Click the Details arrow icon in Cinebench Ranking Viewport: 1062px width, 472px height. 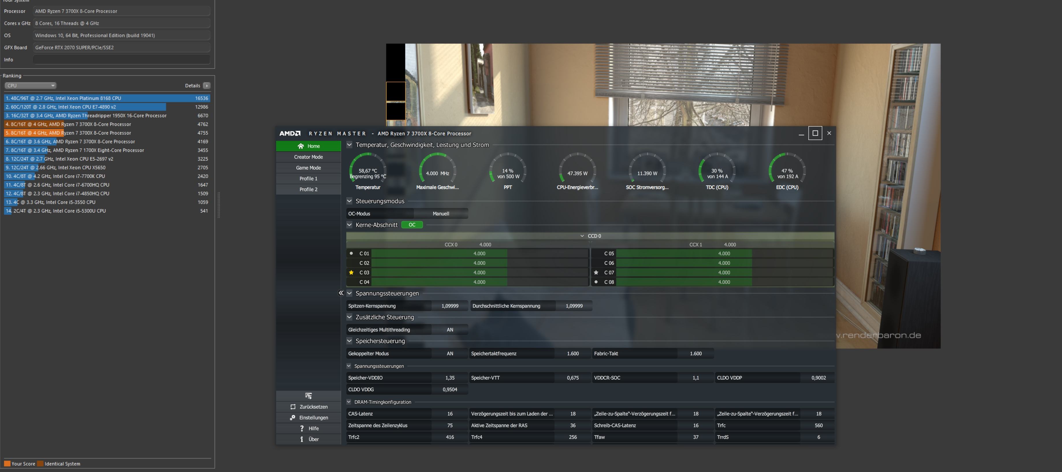pyautogui.click(x=207, y=85)
